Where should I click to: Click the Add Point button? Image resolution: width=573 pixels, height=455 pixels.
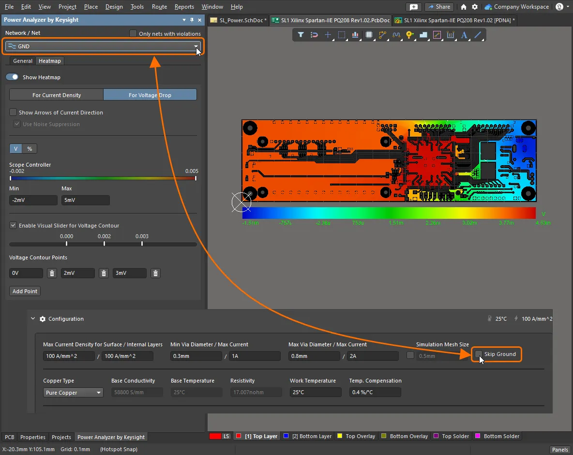click(x=25, y=291)
